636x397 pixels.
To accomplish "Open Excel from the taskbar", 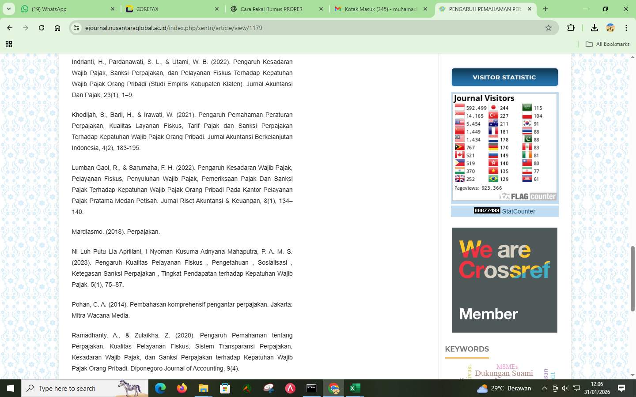I will [355, 388].
